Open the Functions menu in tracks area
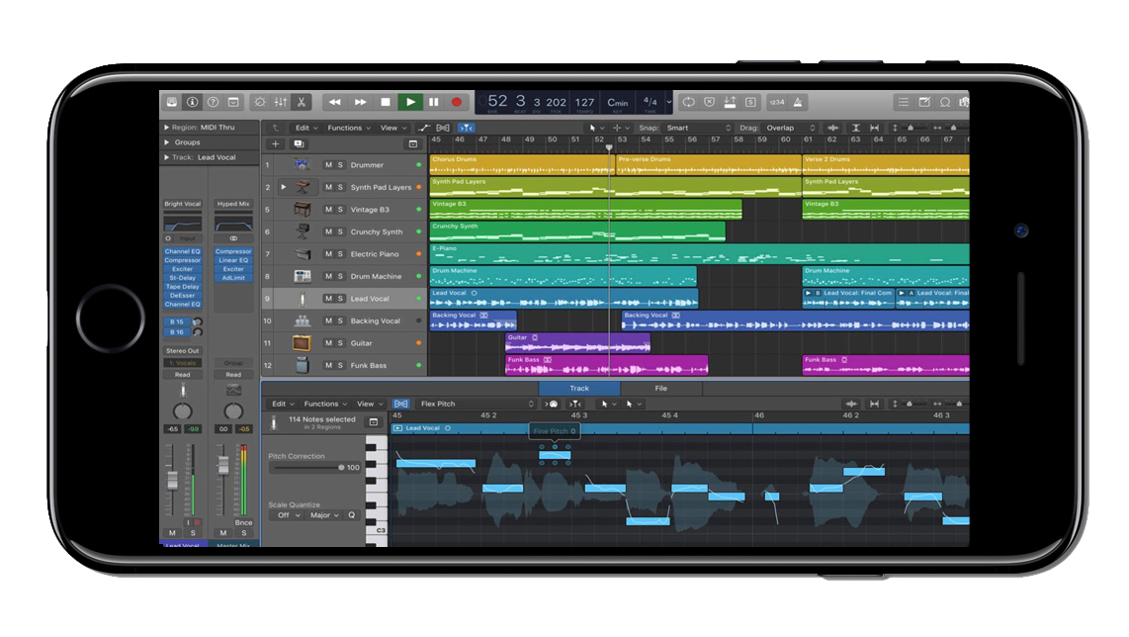This screenshot has height=637, width=1129. pos(349,129)
